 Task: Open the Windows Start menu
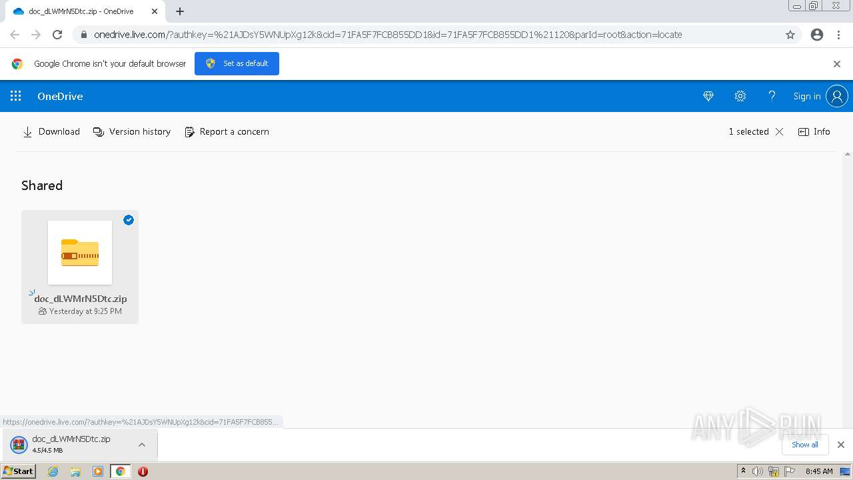19,471
